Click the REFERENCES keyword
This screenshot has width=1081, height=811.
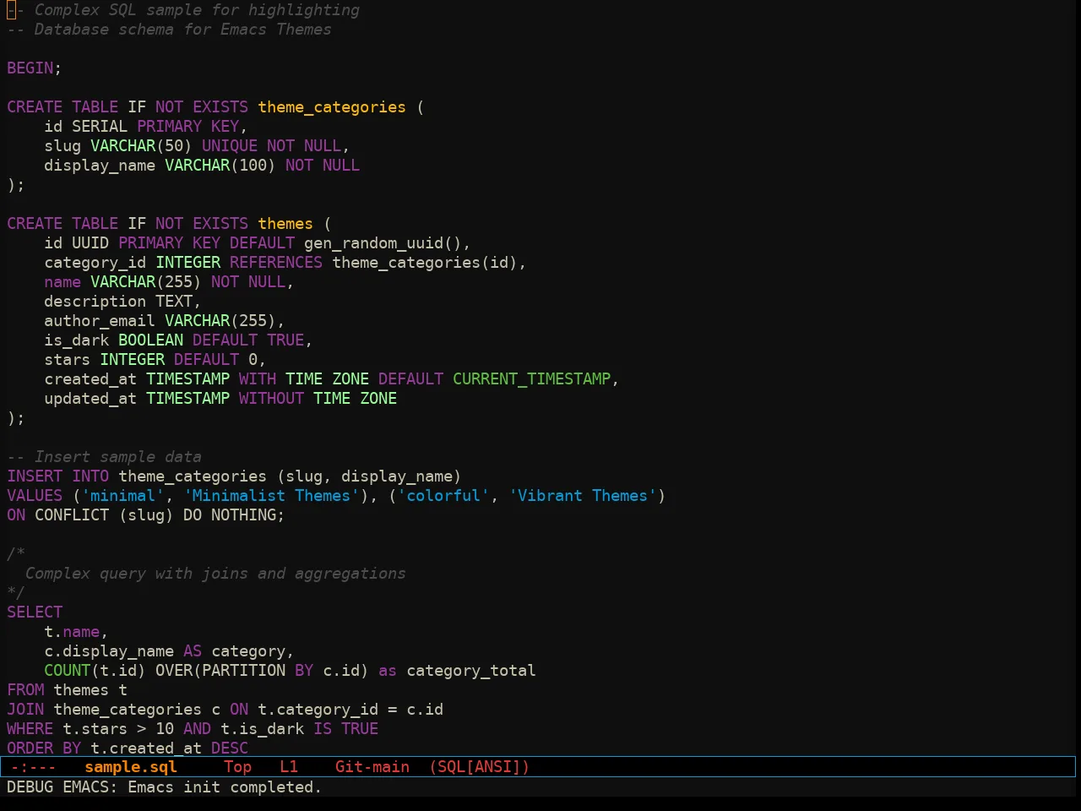(276, 263)
